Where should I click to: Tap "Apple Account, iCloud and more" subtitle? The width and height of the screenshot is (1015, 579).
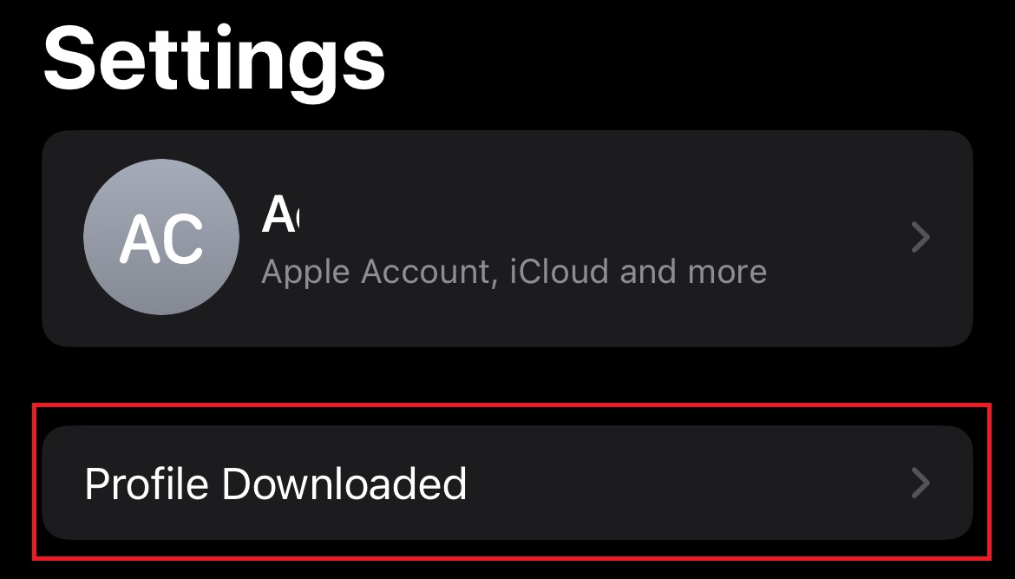pos(514,272)
